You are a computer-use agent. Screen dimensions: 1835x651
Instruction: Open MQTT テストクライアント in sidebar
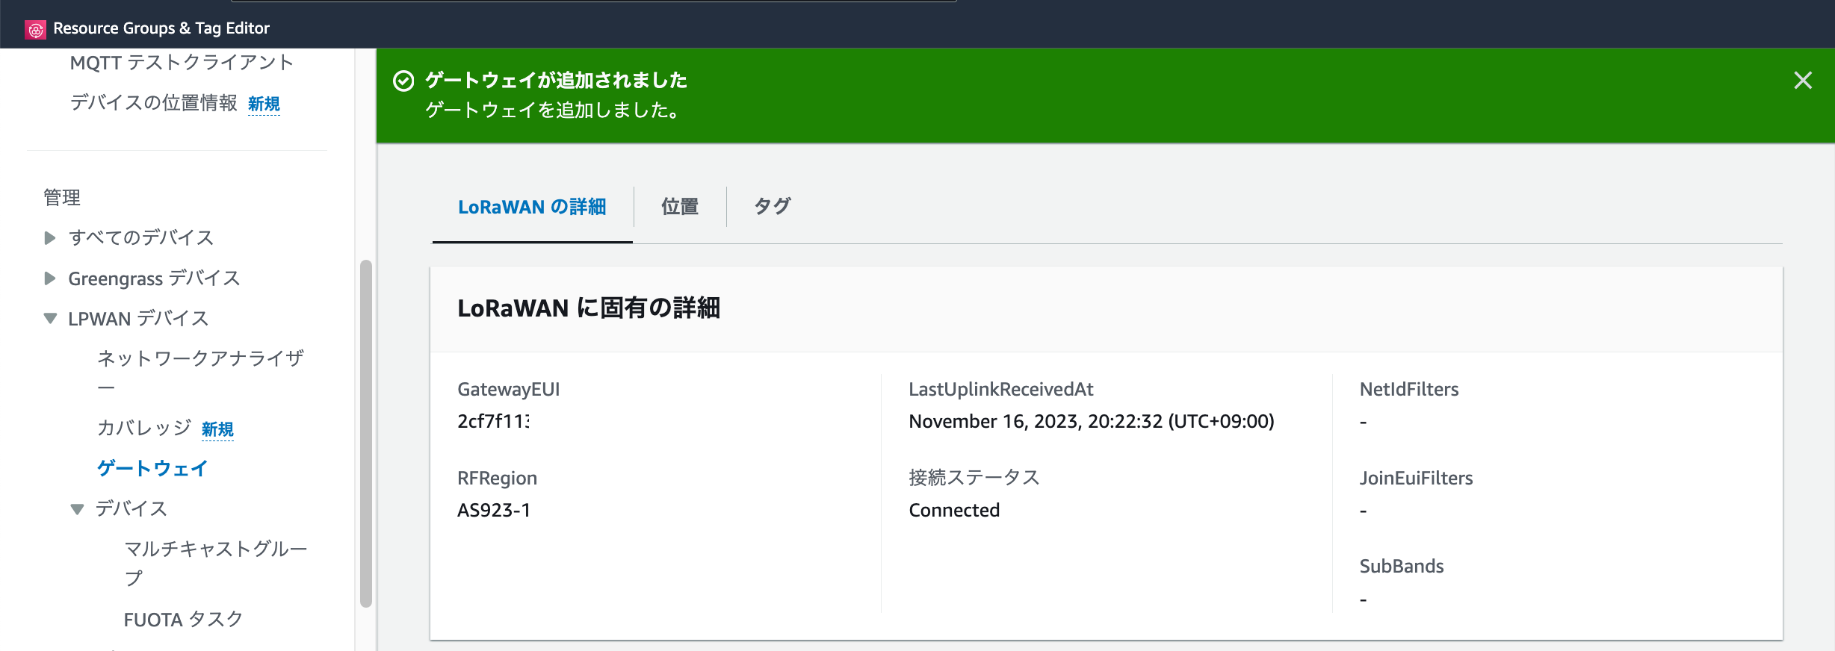click(x=182, y=63)
